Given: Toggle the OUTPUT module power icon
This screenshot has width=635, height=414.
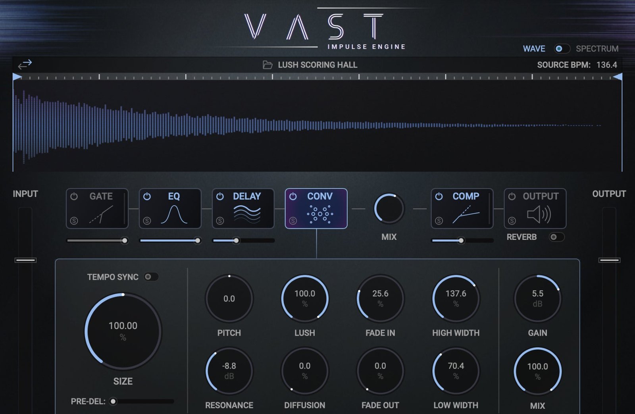Looking at the screenshot, I should 512,196.
